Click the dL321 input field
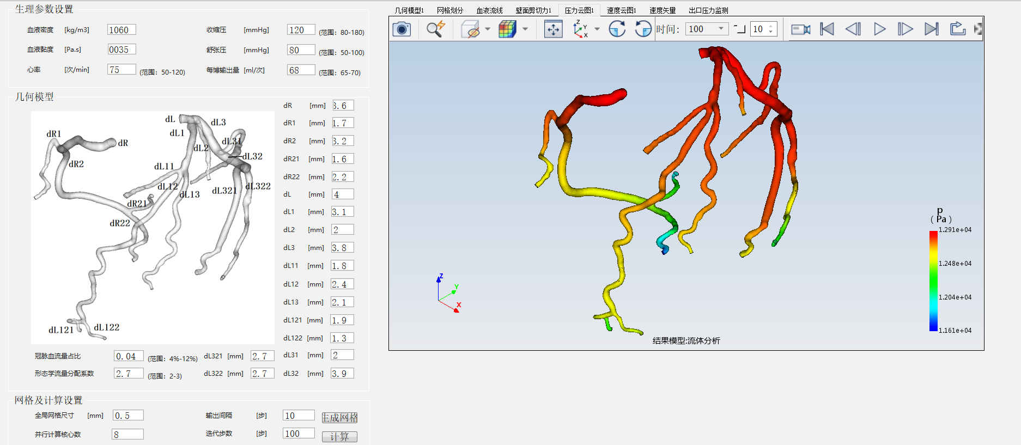 [x=263, y=356]
